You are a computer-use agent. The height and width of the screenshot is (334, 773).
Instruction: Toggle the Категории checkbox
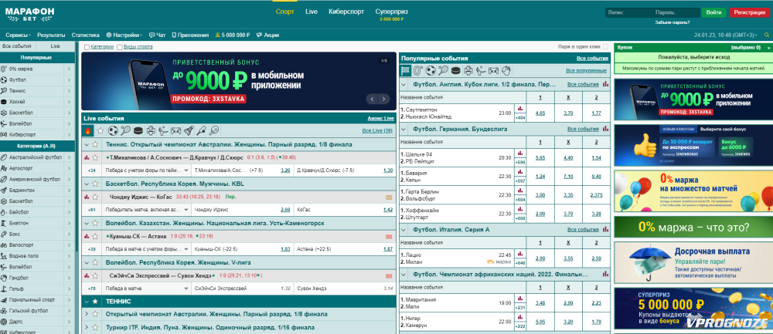click(87, 47)
